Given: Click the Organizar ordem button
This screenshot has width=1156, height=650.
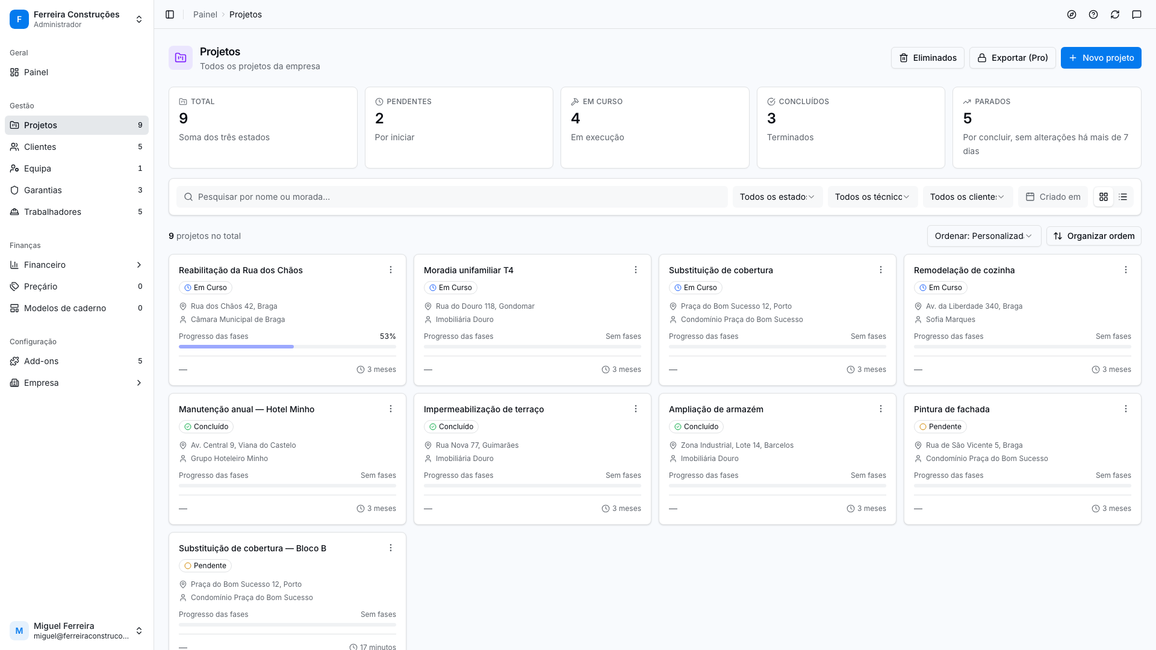Looking at the screenshot, I should point(1093,236).
